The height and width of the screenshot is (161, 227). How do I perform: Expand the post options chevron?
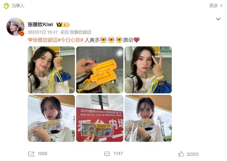218,19
